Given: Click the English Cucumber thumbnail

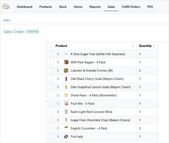Looking at the screenshot, I should coord(66,127).
